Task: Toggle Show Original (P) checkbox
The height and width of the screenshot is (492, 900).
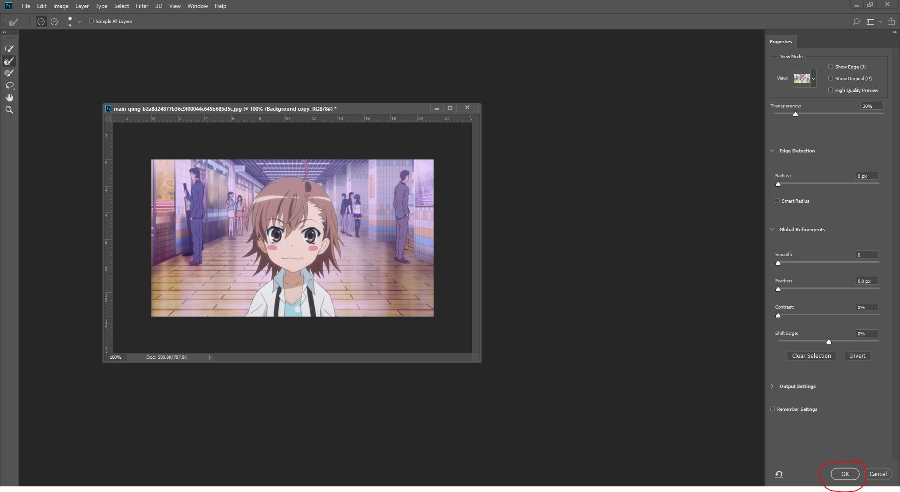Action: [x=831, y=78]
